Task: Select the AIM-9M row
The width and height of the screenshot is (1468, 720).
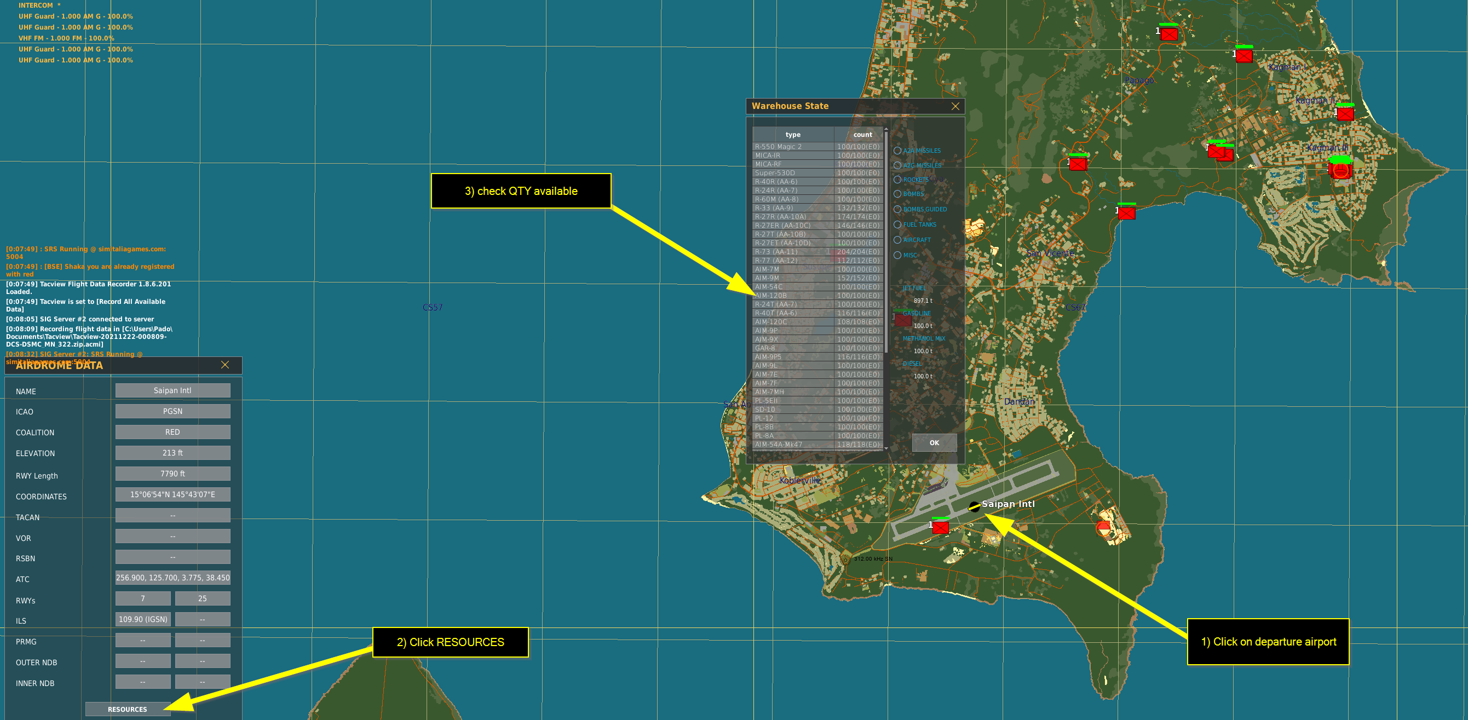Action: (x=818, y=278)
